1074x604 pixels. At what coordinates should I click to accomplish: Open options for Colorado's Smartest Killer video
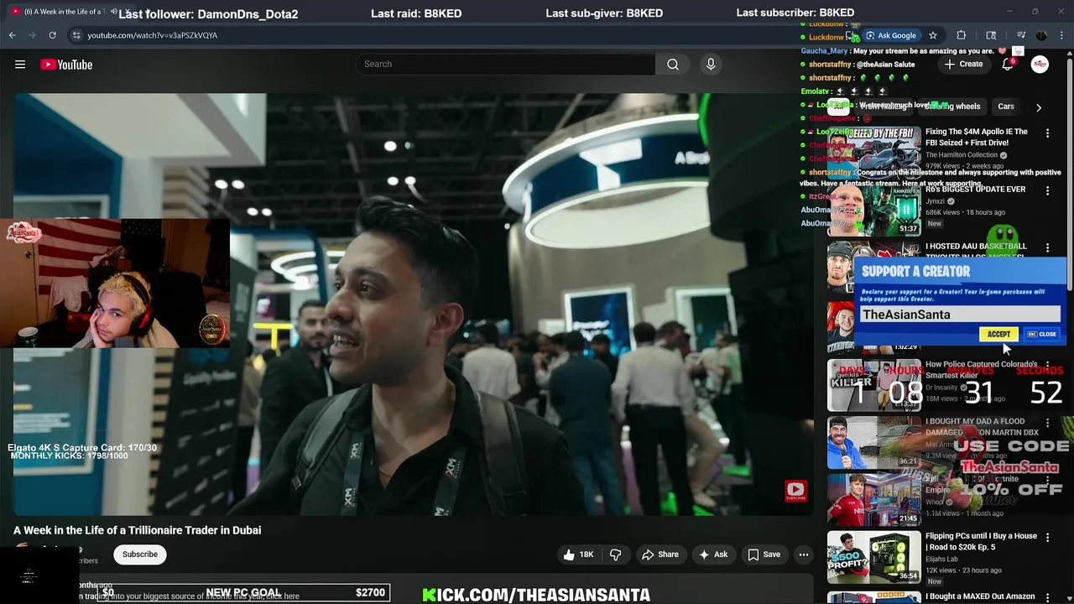(1047, 366)
